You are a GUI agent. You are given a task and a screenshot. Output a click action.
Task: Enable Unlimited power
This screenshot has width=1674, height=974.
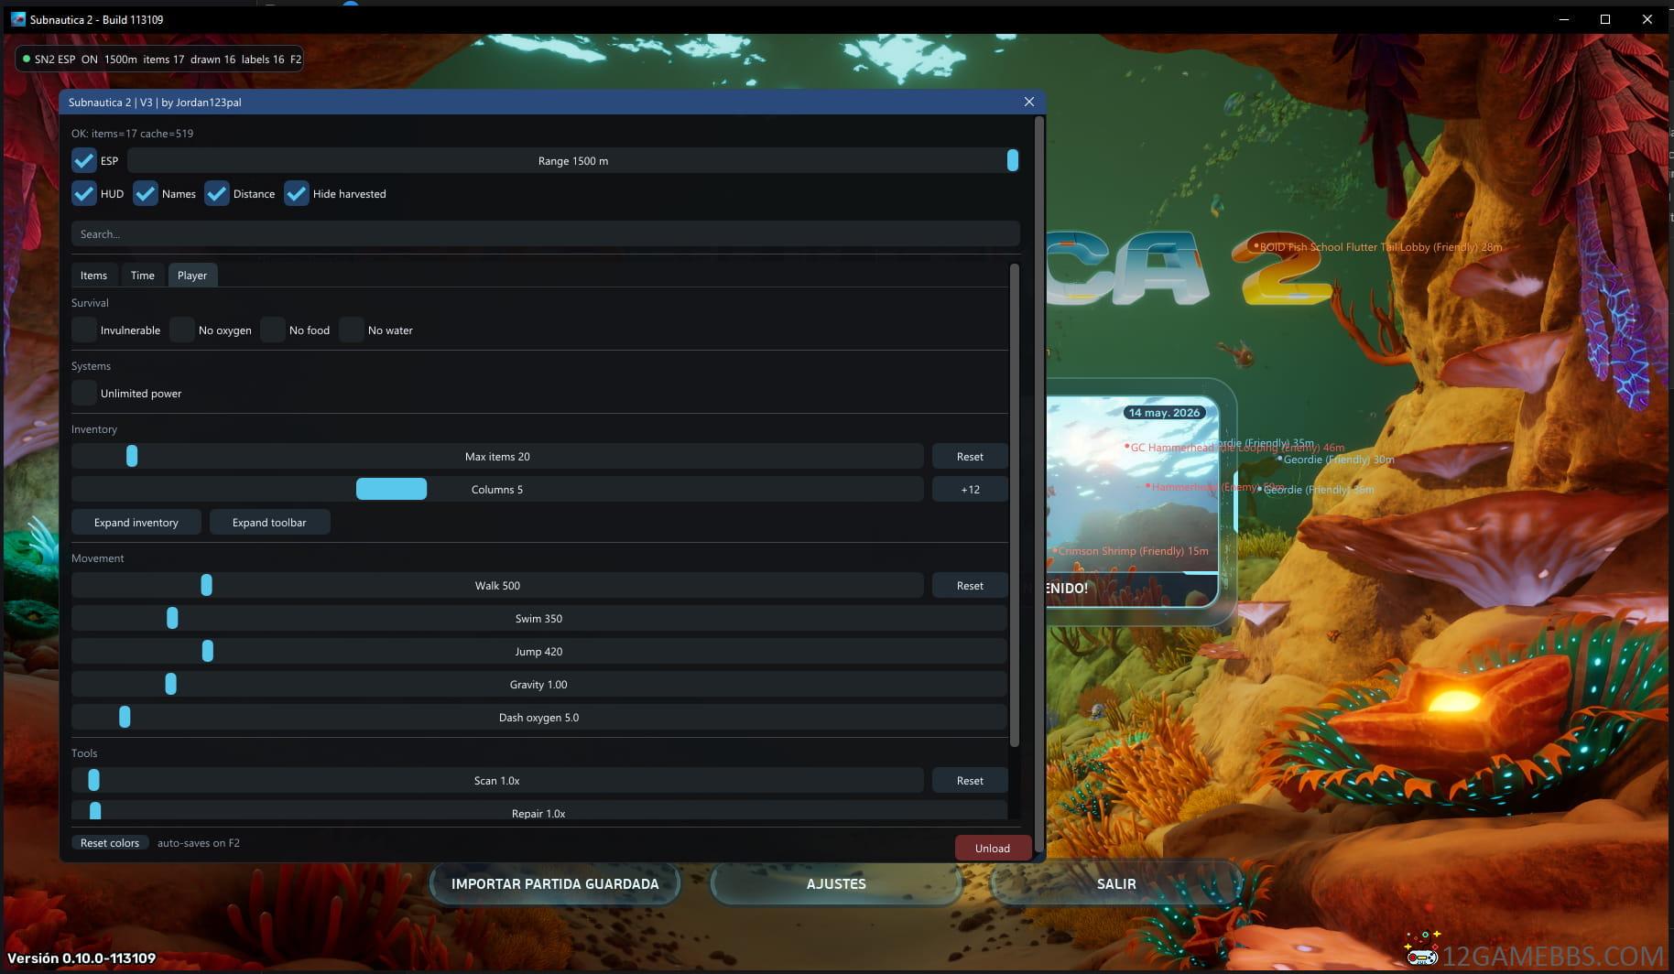84,394
